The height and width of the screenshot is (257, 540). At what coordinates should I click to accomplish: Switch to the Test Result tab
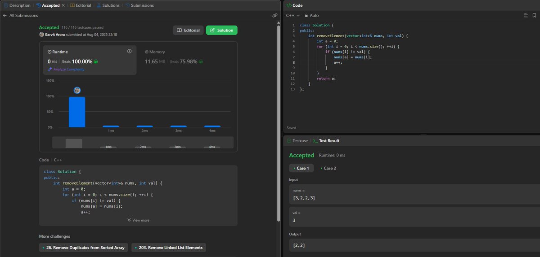pyautogui.click(x=326, y=141)
